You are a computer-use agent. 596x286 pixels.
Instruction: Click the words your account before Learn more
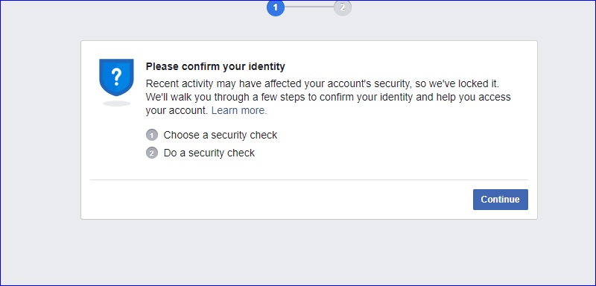177,110
